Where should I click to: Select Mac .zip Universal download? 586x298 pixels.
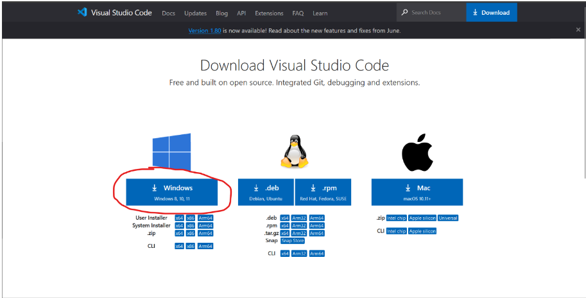coord(448,218)
